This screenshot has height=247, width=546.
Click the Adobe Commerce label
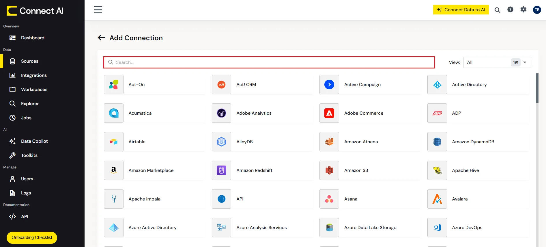pos(364,113)
